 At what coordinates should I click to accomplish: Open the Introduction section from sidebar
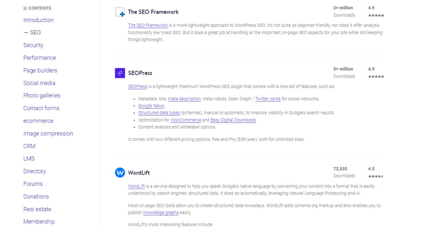pyautogui.click(x=38, y=20)
